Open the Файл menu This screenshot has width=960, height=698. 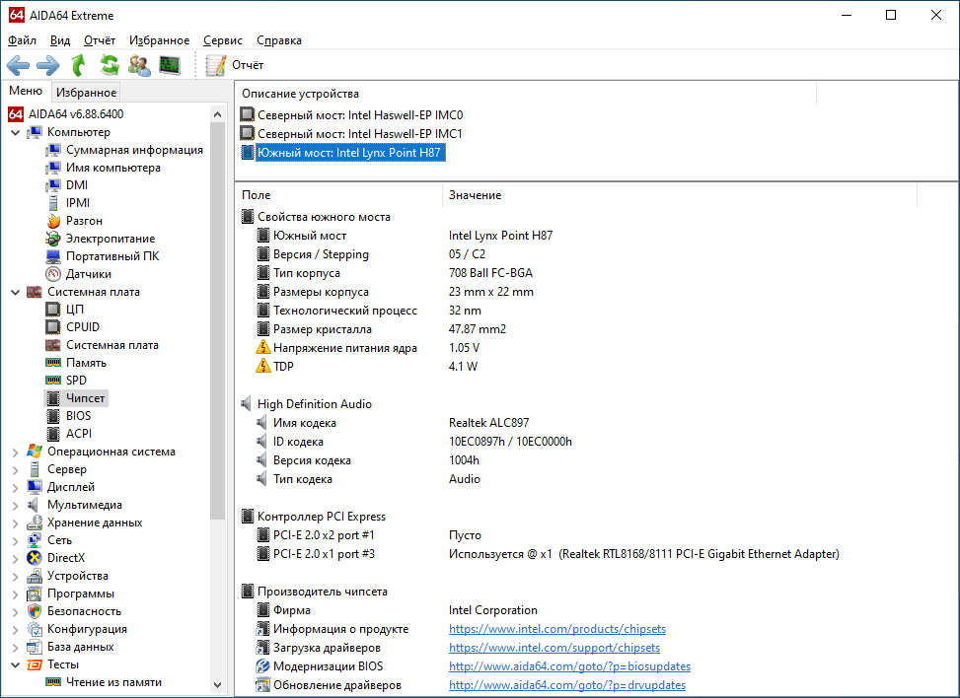22,40
